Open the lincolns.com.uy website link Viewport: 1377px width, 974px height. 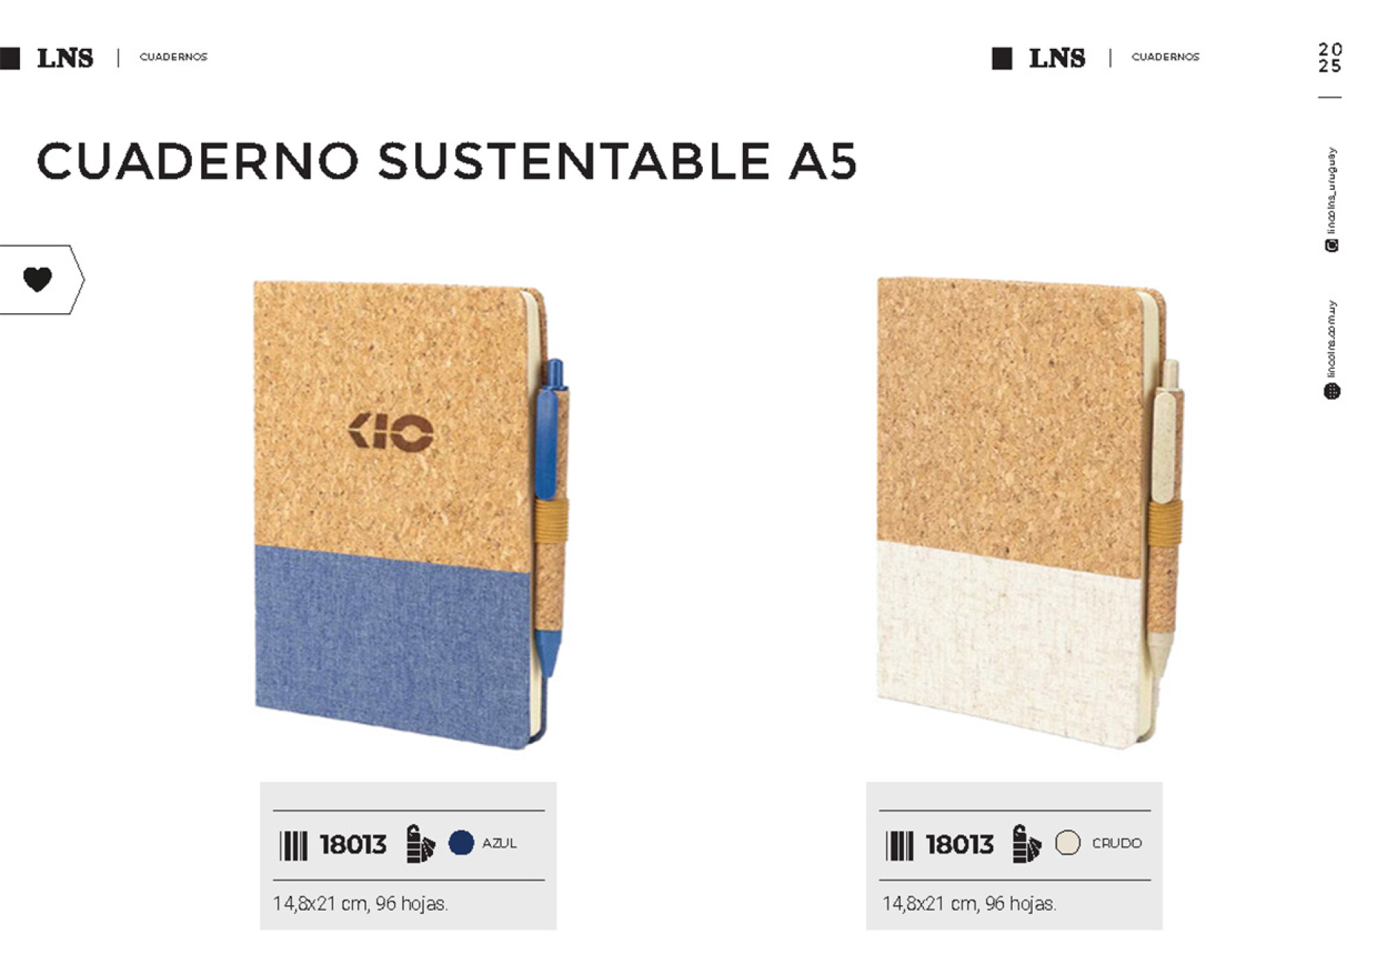coord(1332,339)
